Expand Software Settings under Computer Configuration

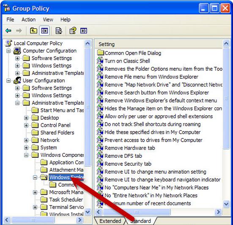[17, 58]
